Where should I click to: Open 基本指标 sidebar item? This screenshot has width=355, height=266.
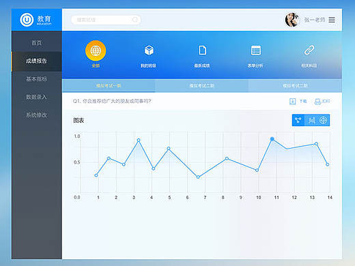[x=36, y=79]
